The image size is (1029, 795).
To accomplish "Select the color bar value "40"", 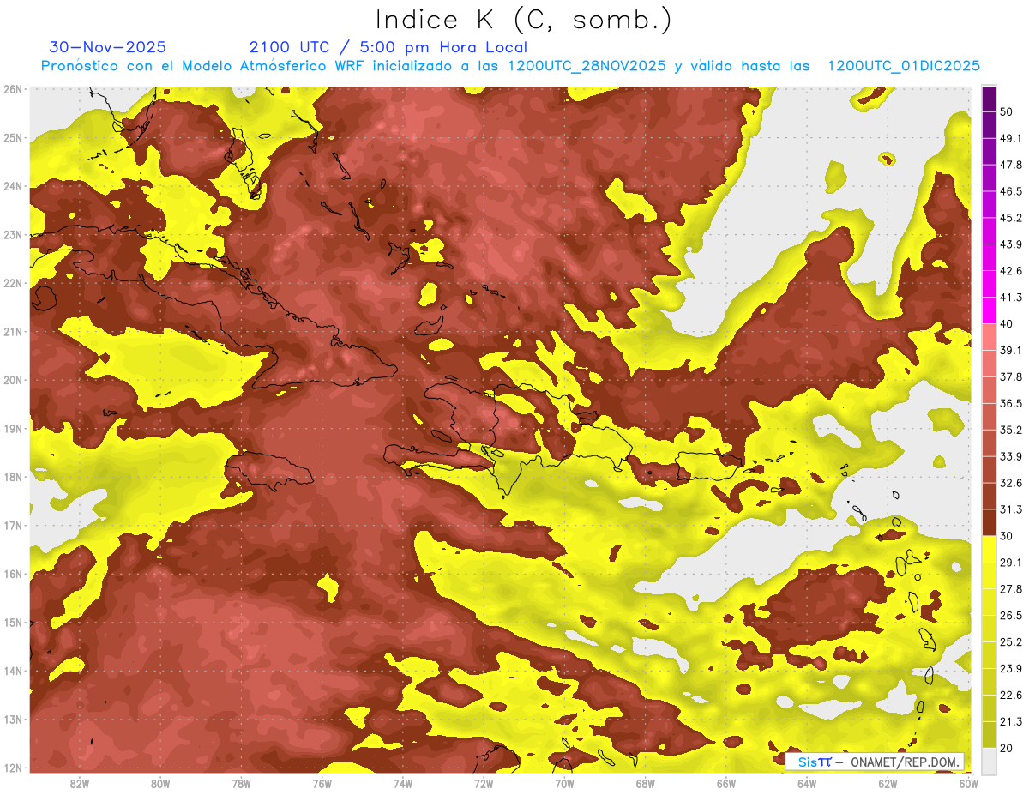I will coord(1006,324).
